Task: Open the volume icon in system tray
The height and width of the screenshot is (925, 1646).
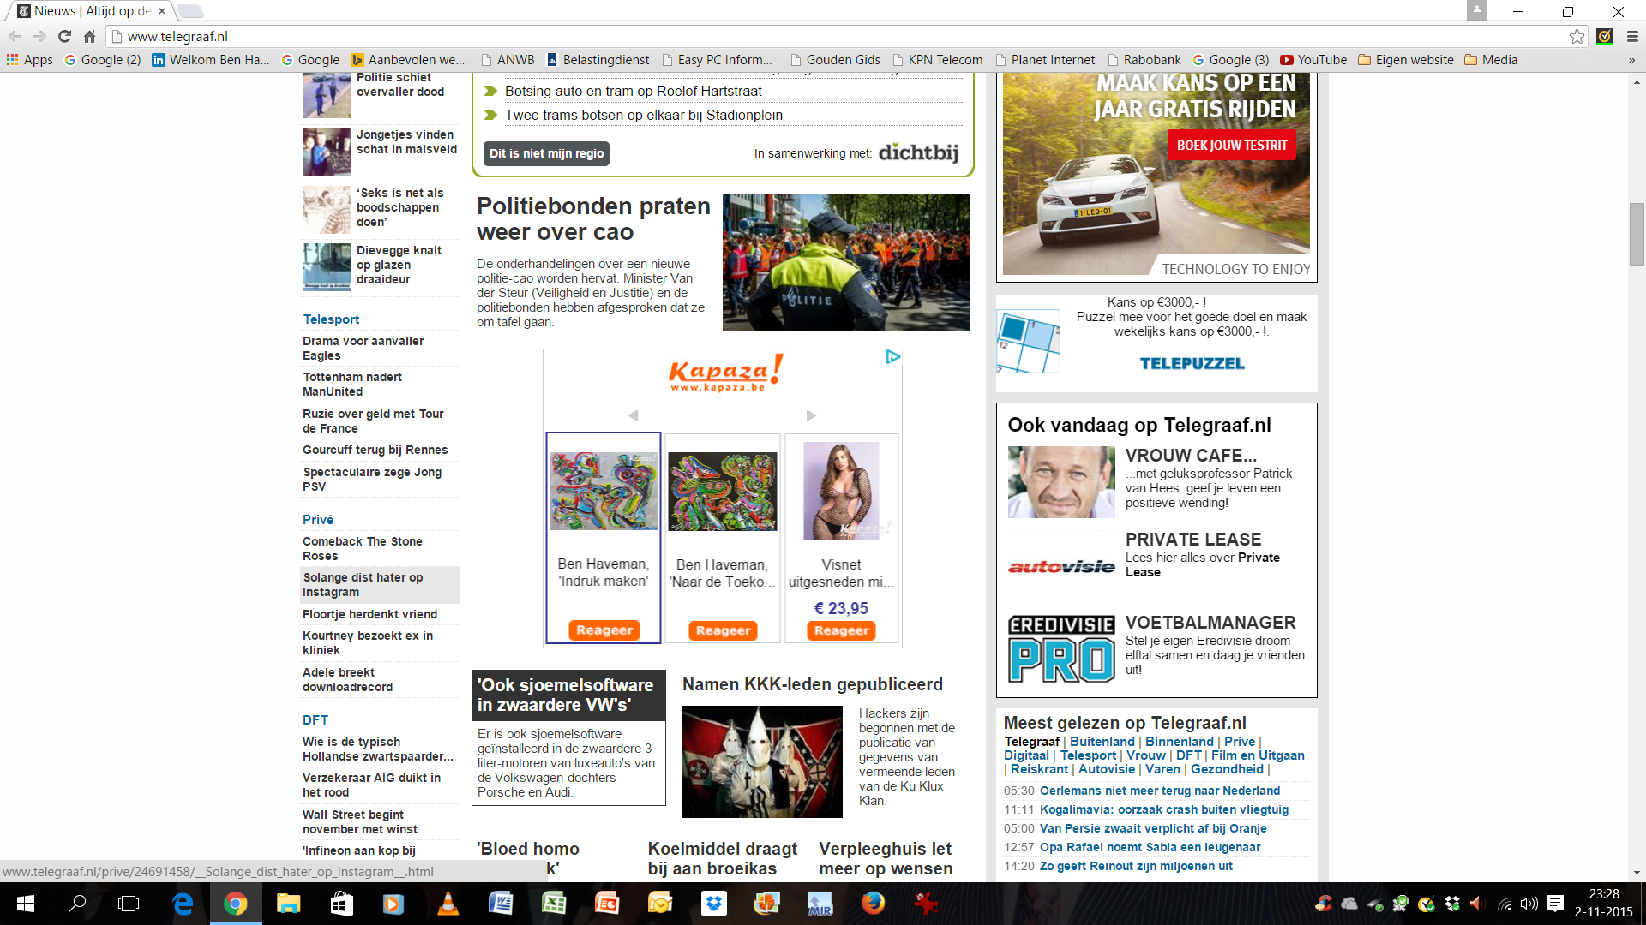Action: pos(1529,904)
